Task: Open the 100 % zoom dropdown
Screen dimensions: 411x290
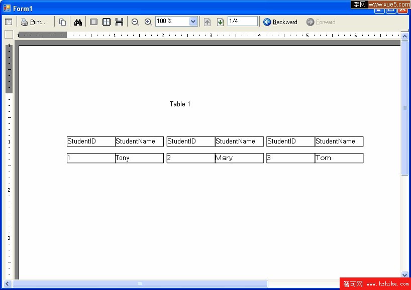Action: click(x=193, y=22)
